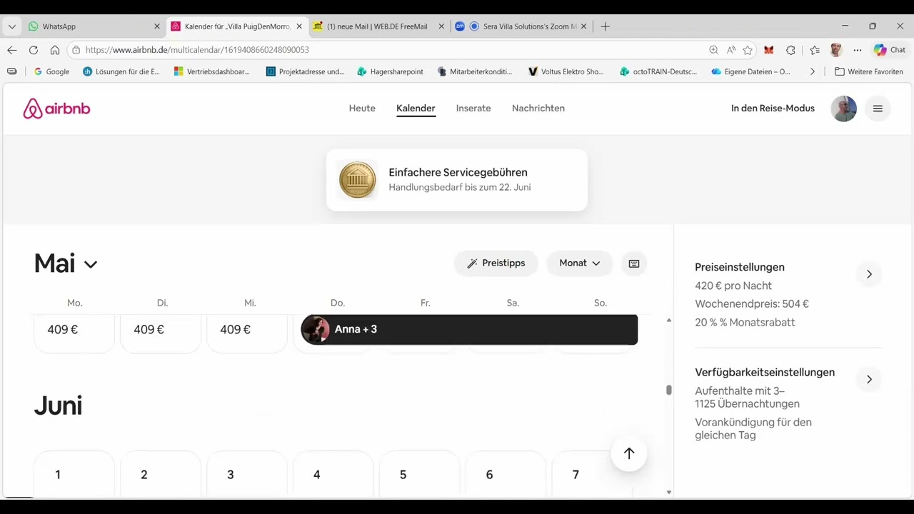Viewport: 914px width, 514px height.
Task: Select the June 4 calendar day
Action: (x=333, y=474)
